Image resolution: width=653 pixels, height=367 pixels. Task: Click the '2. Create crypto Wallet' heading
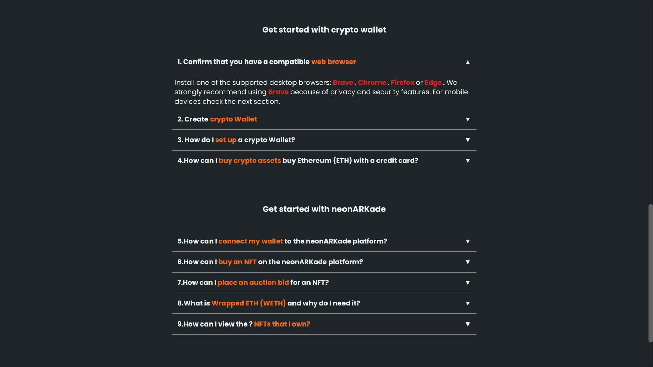[x=217, y=119]
